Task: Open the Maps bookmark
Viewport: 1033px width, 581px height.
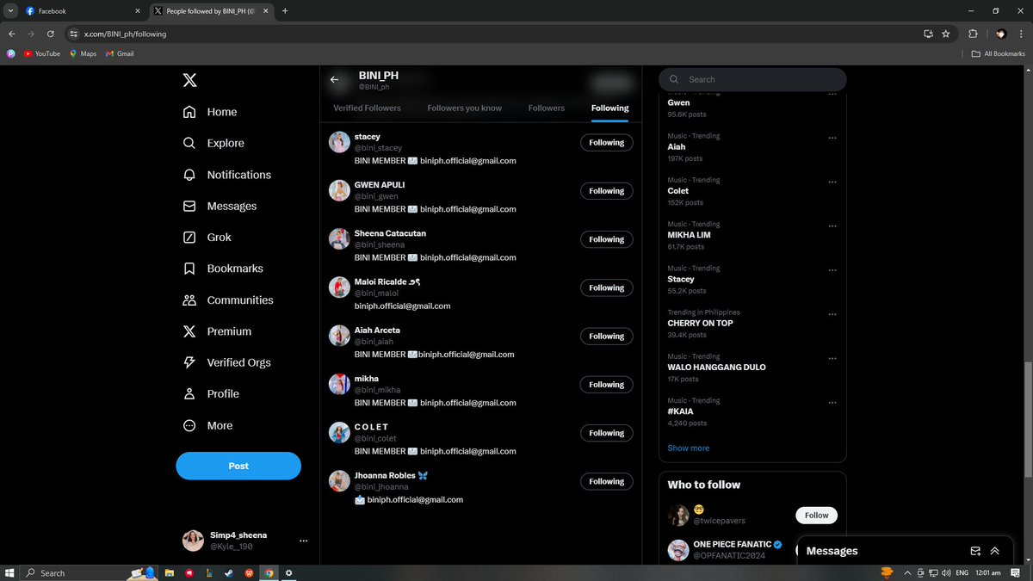Action: click(83, 53)
